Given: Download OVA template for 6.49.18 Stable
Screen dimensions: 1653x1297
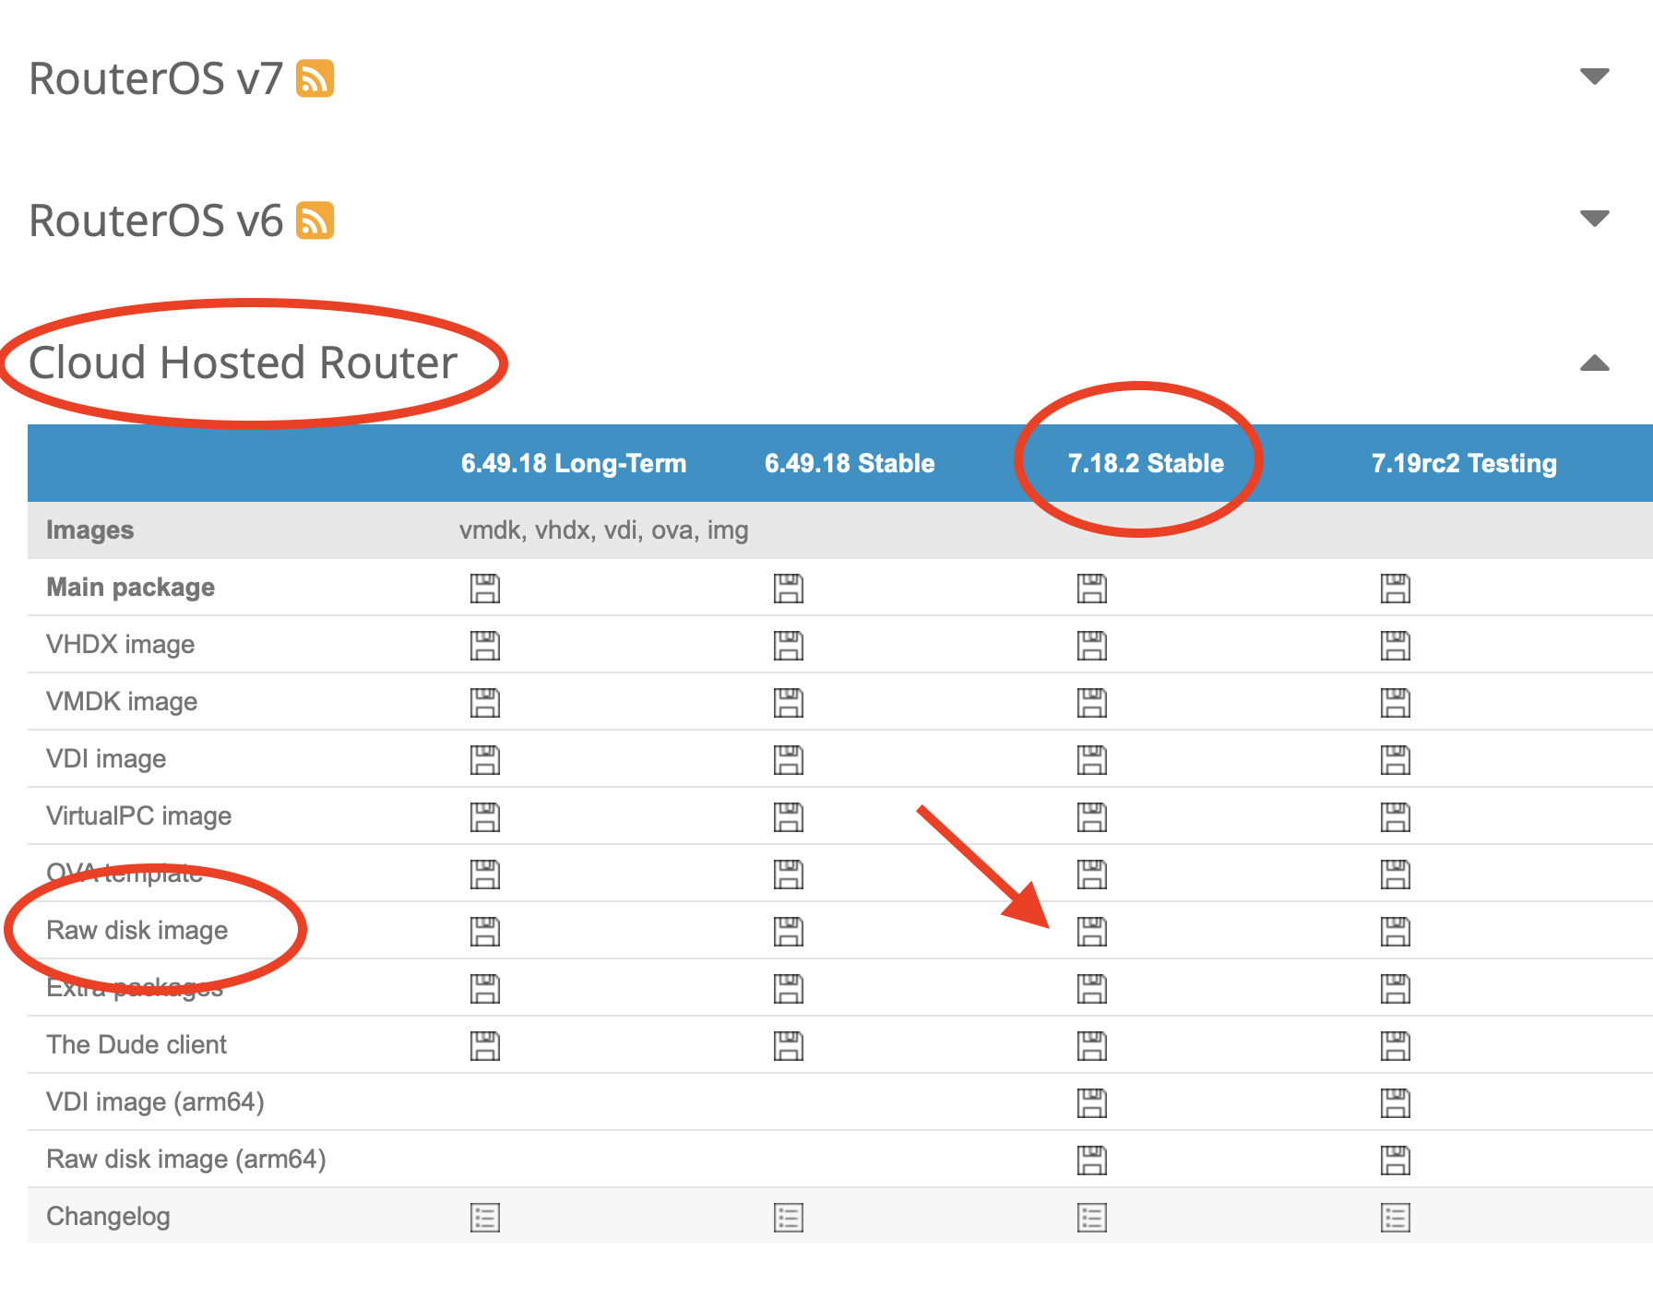Looking at the screenshot, I should pos(789,875).
